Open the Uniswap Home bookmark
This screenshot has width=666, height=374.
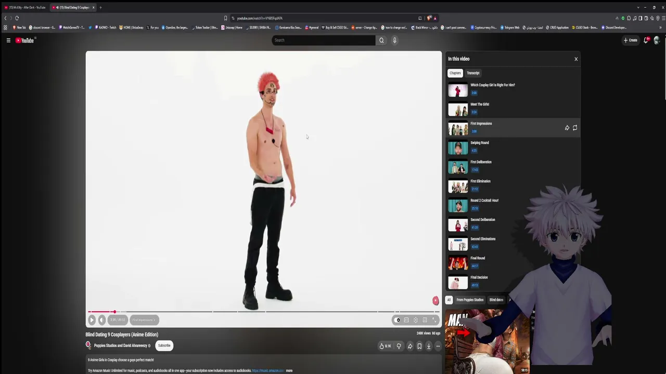coord(232,28)
